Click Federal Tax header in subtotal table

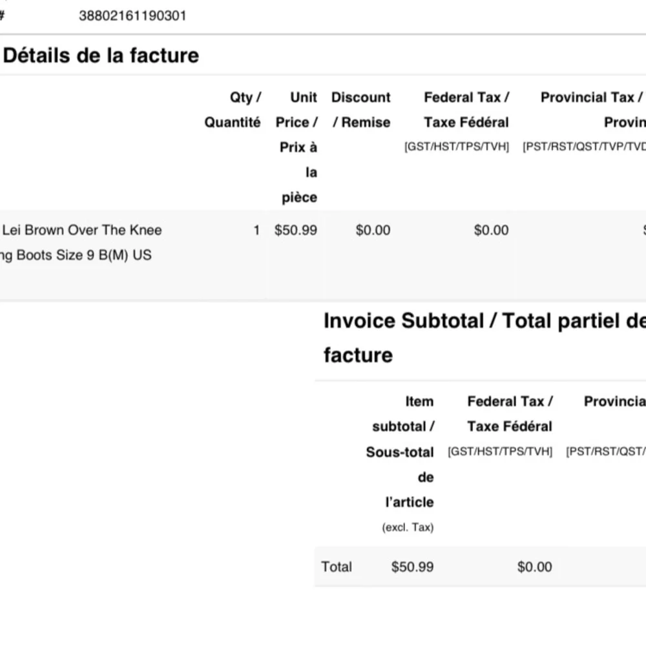tap(510, 413)
